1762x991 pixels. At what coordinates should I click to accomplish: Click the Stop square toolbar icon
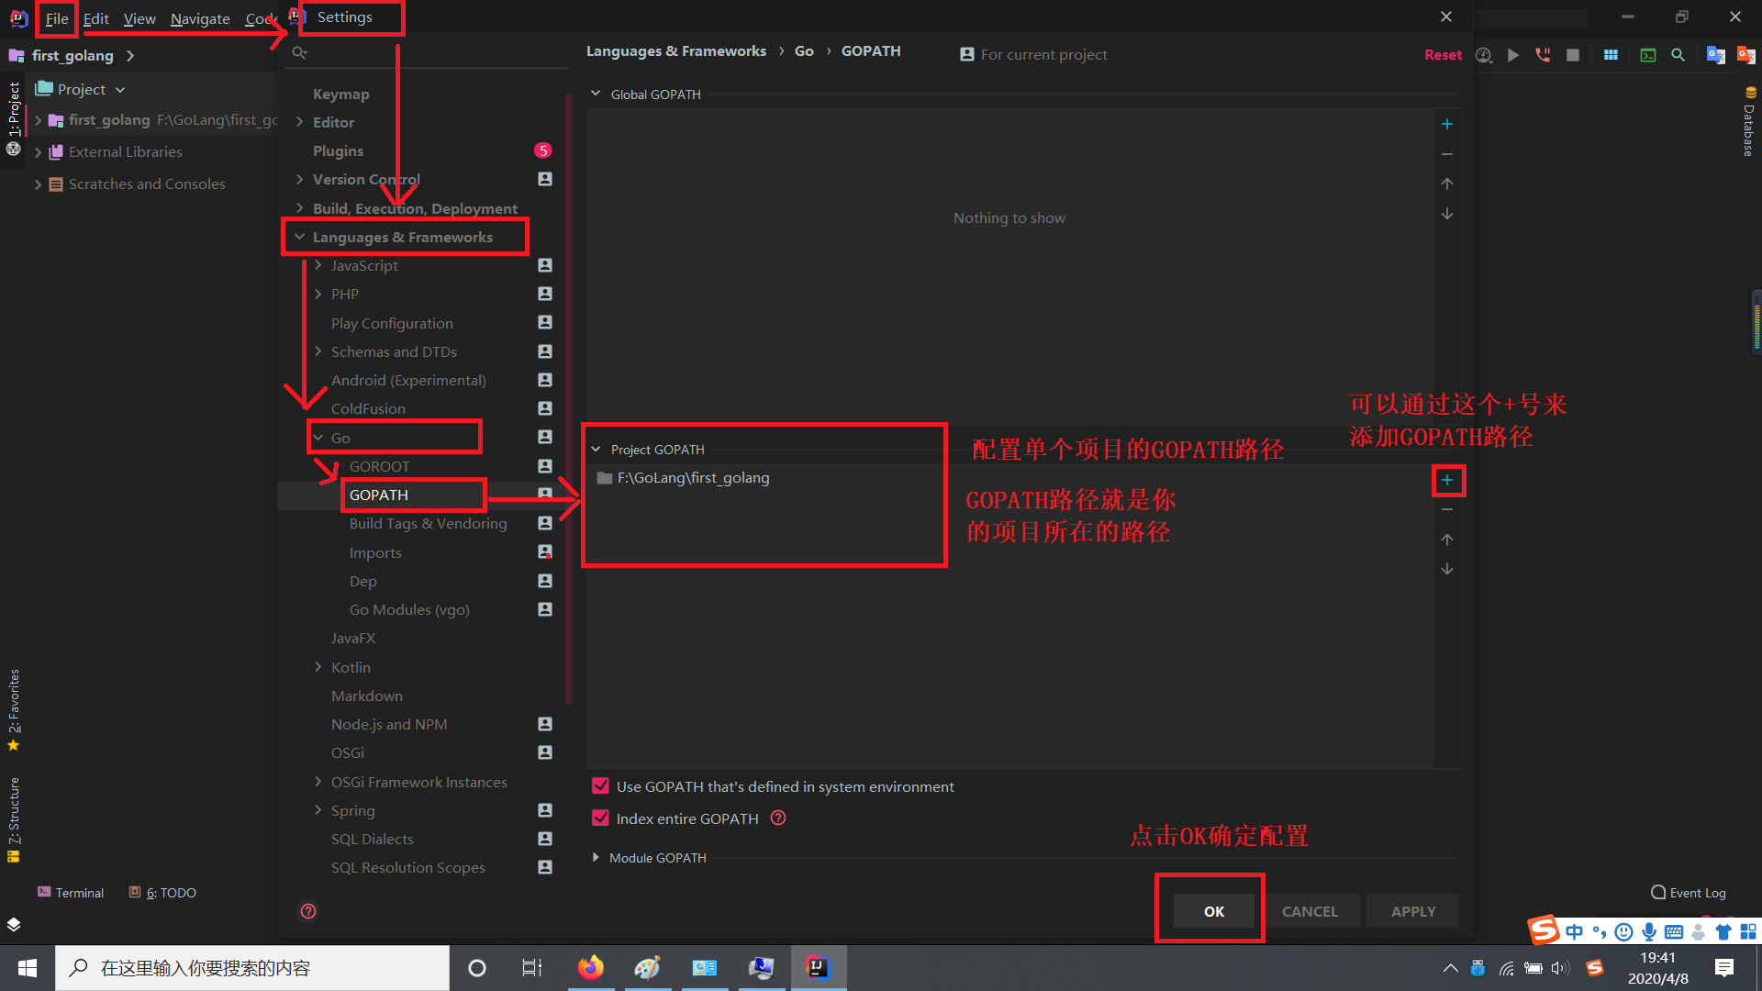pos(1573,55)
